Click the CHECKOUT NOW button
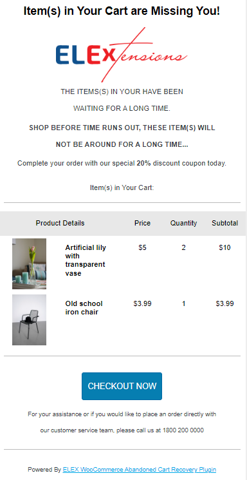247x480 pixels. pos(122,386)
